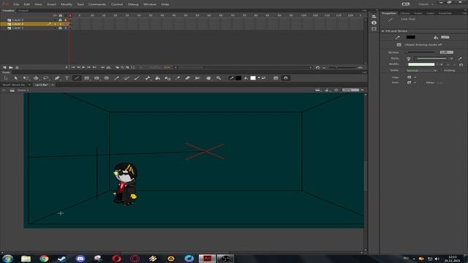
Task: Select the Pencil tool
Action: click(117, 78)
